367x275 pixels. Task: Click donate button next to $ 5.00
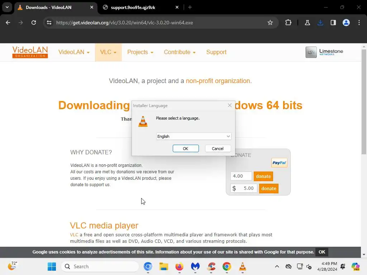pyautogui.click(x=269, y=188)
